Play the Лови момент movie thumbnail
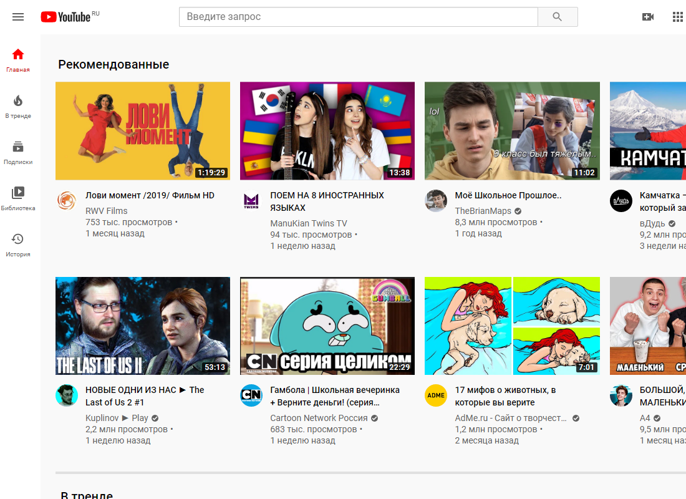 (143, 131)
